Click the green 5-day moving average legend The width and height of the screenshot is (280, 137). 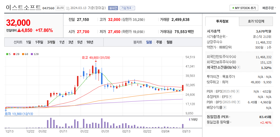[x=8, y=54]
